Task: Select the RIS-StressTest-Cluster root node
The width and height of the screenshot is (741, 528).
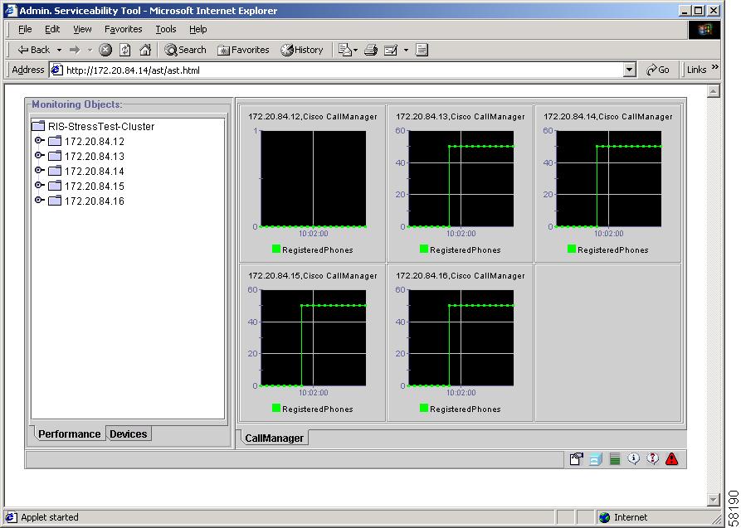Action: point(93,127)
